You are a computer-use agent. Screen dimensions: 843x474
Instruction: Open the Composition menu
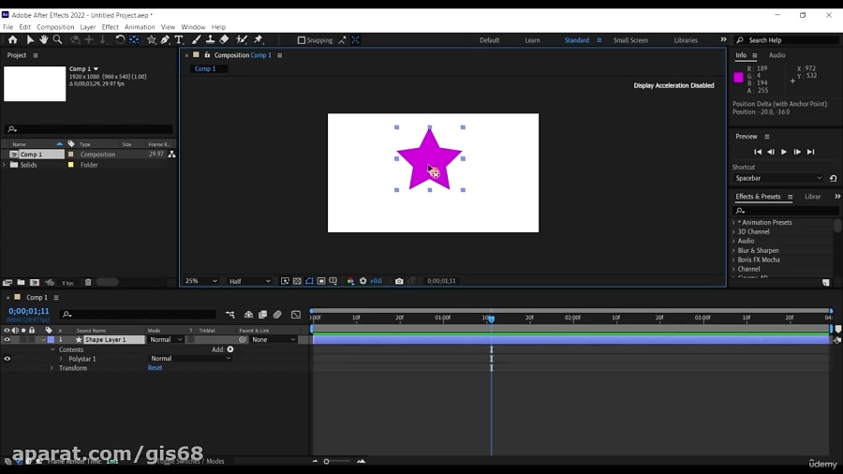pos(55,27)
